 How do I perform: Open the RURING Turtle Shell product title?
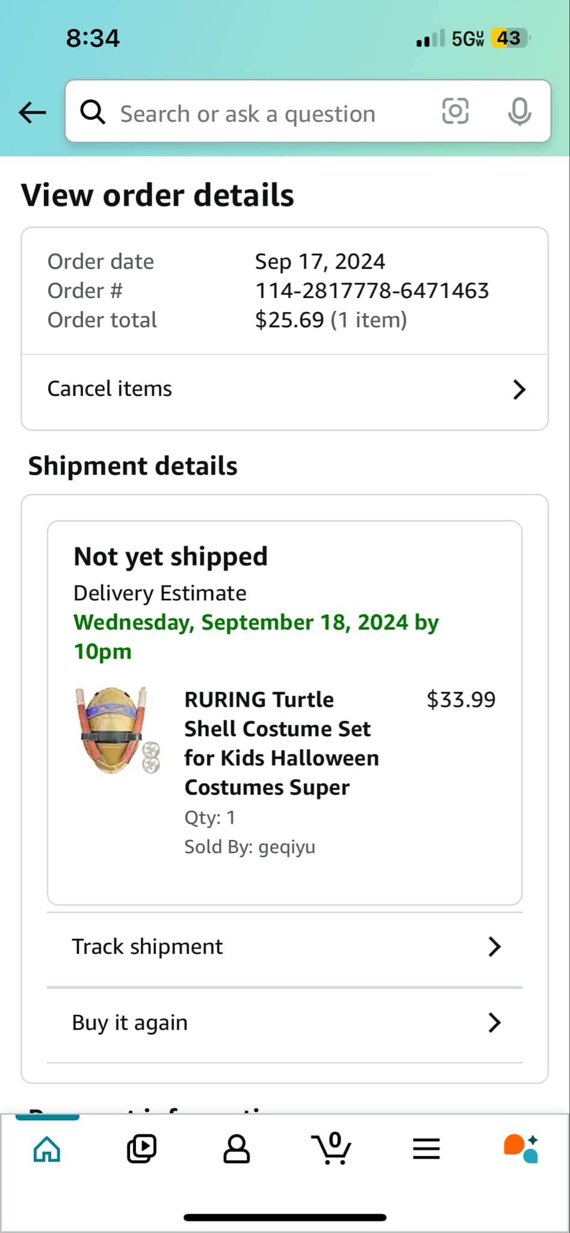pos(281,744)
